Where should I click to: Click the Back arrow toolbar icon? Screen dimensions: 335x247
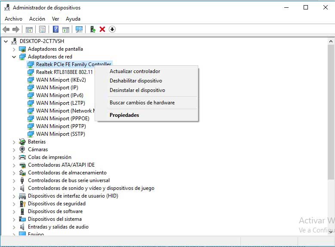(6, 29)
